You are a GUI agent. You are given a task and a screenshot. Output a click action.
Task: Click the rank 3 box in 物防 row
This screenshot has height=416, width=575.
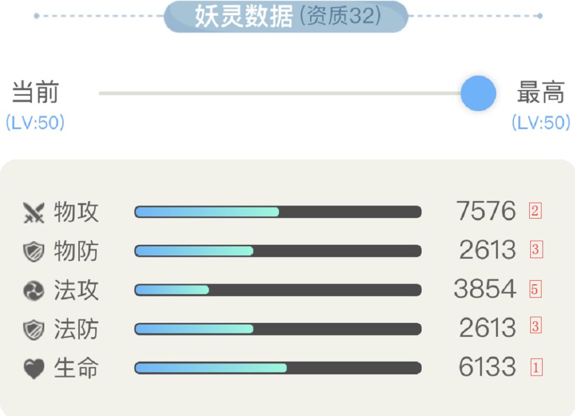(535, 250)
